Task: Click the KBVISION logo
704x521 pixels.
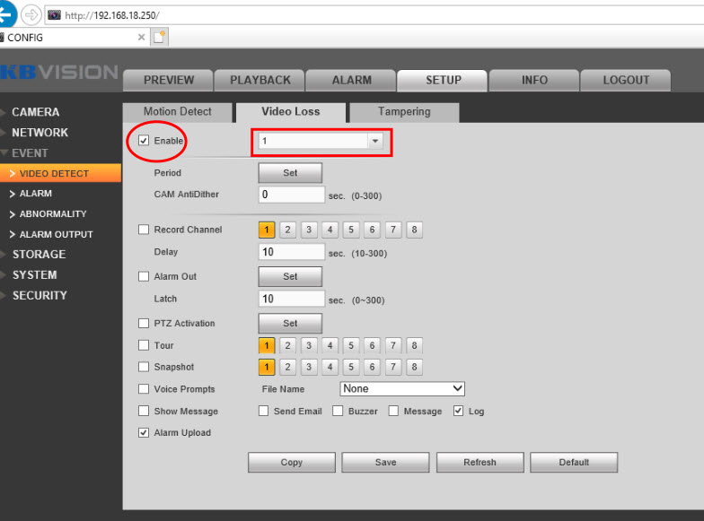Action: pyautogui.click(x=59, y=73)
